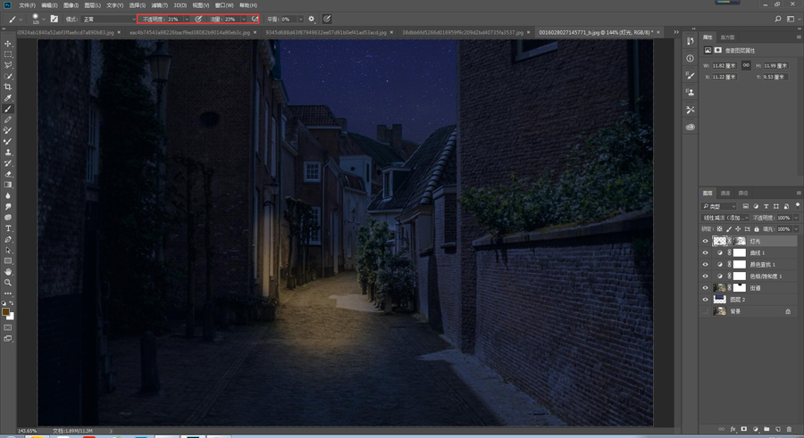Select the Zoom tool in toolbar
This screenshot has height=438, width=804.
(x=8, y=282)
